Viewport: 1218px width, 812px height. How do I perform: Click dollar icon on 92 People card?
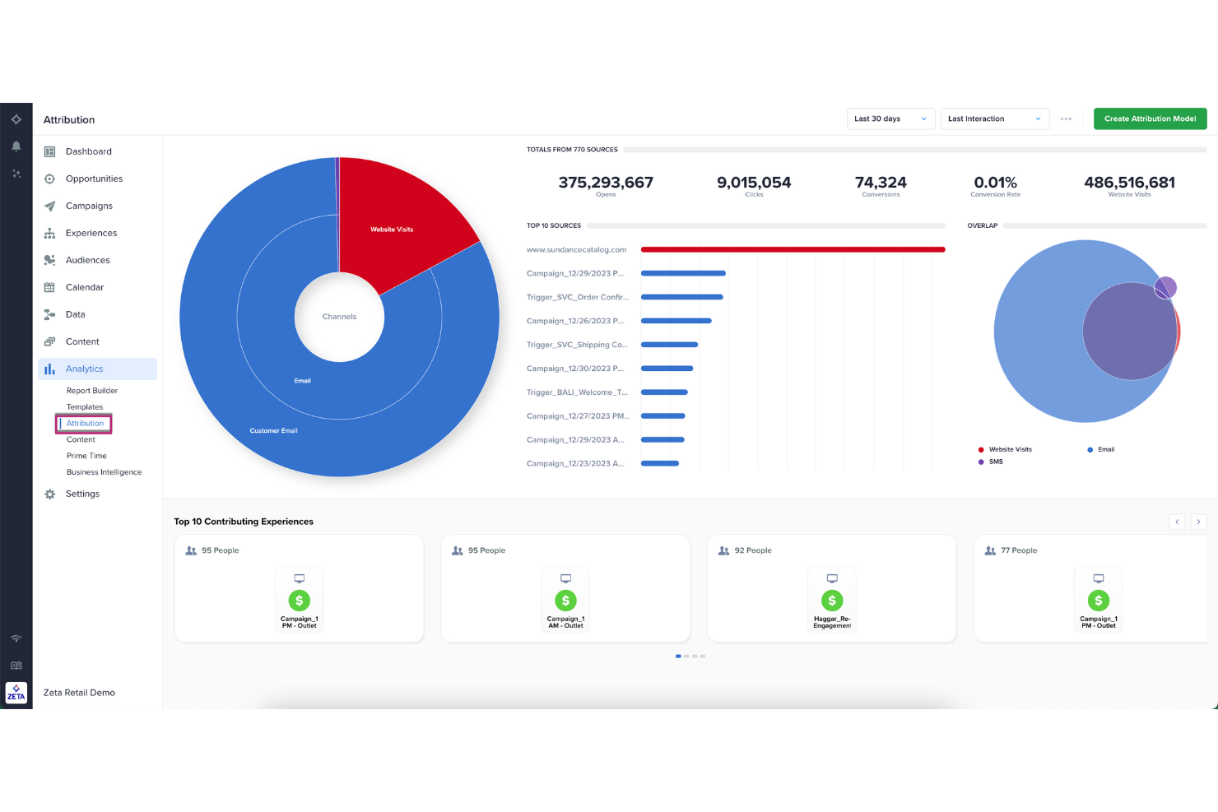click(x=832, y=601)
